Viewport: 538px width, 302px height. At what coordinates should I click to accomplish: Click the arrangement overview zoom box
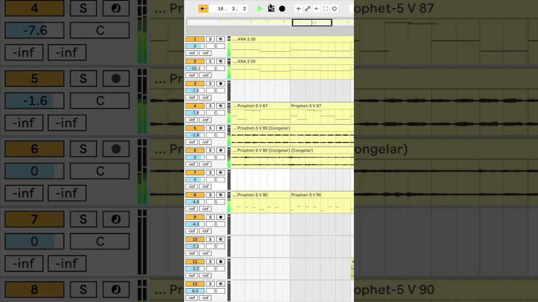tap(312, 23)
